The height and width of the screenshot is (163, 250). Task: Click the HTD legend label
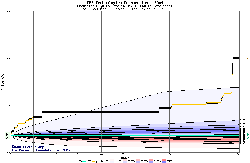click(x=89, y=161)
